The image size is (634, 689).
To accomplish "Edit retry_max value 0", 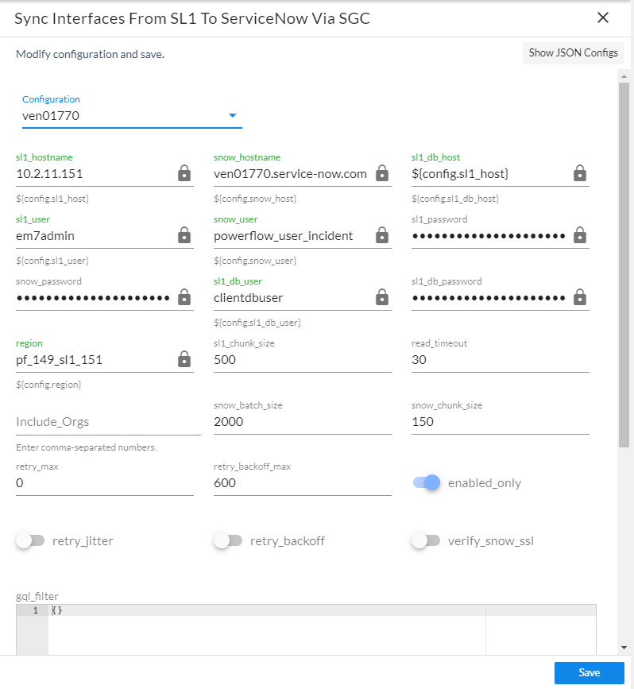I will pos(105,483).
